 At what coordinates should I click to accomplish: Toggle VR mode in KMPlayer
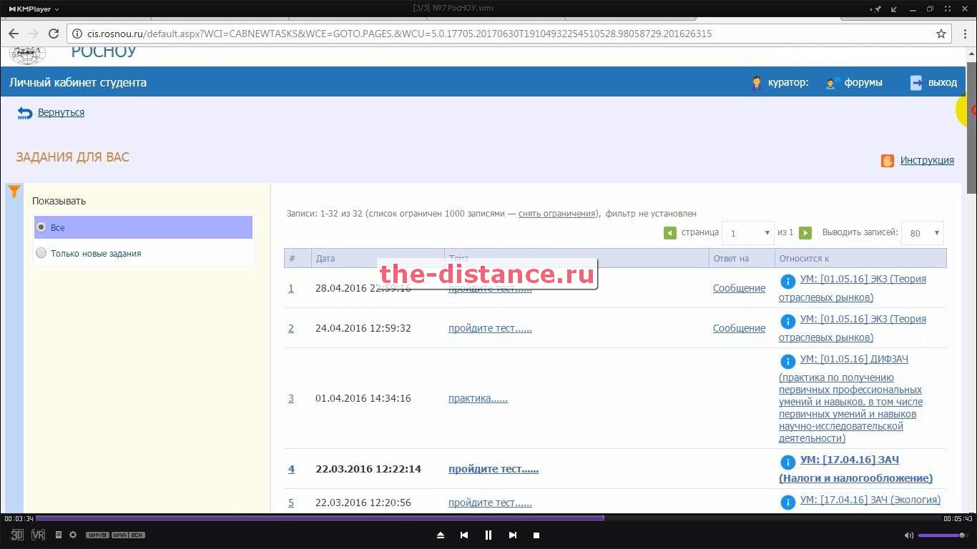[x=38, y=535]
